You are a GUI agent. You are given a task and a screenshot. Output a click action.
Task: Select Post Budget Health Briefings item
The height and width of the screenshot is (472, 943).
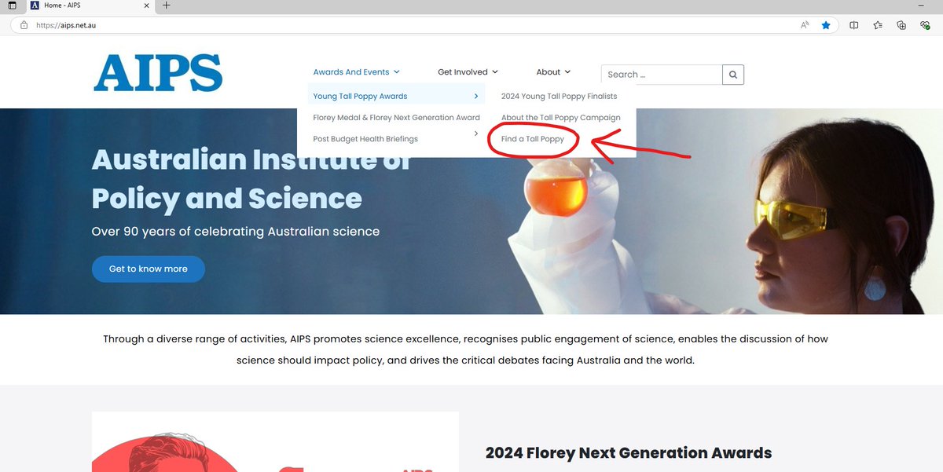tap(365, 139)
